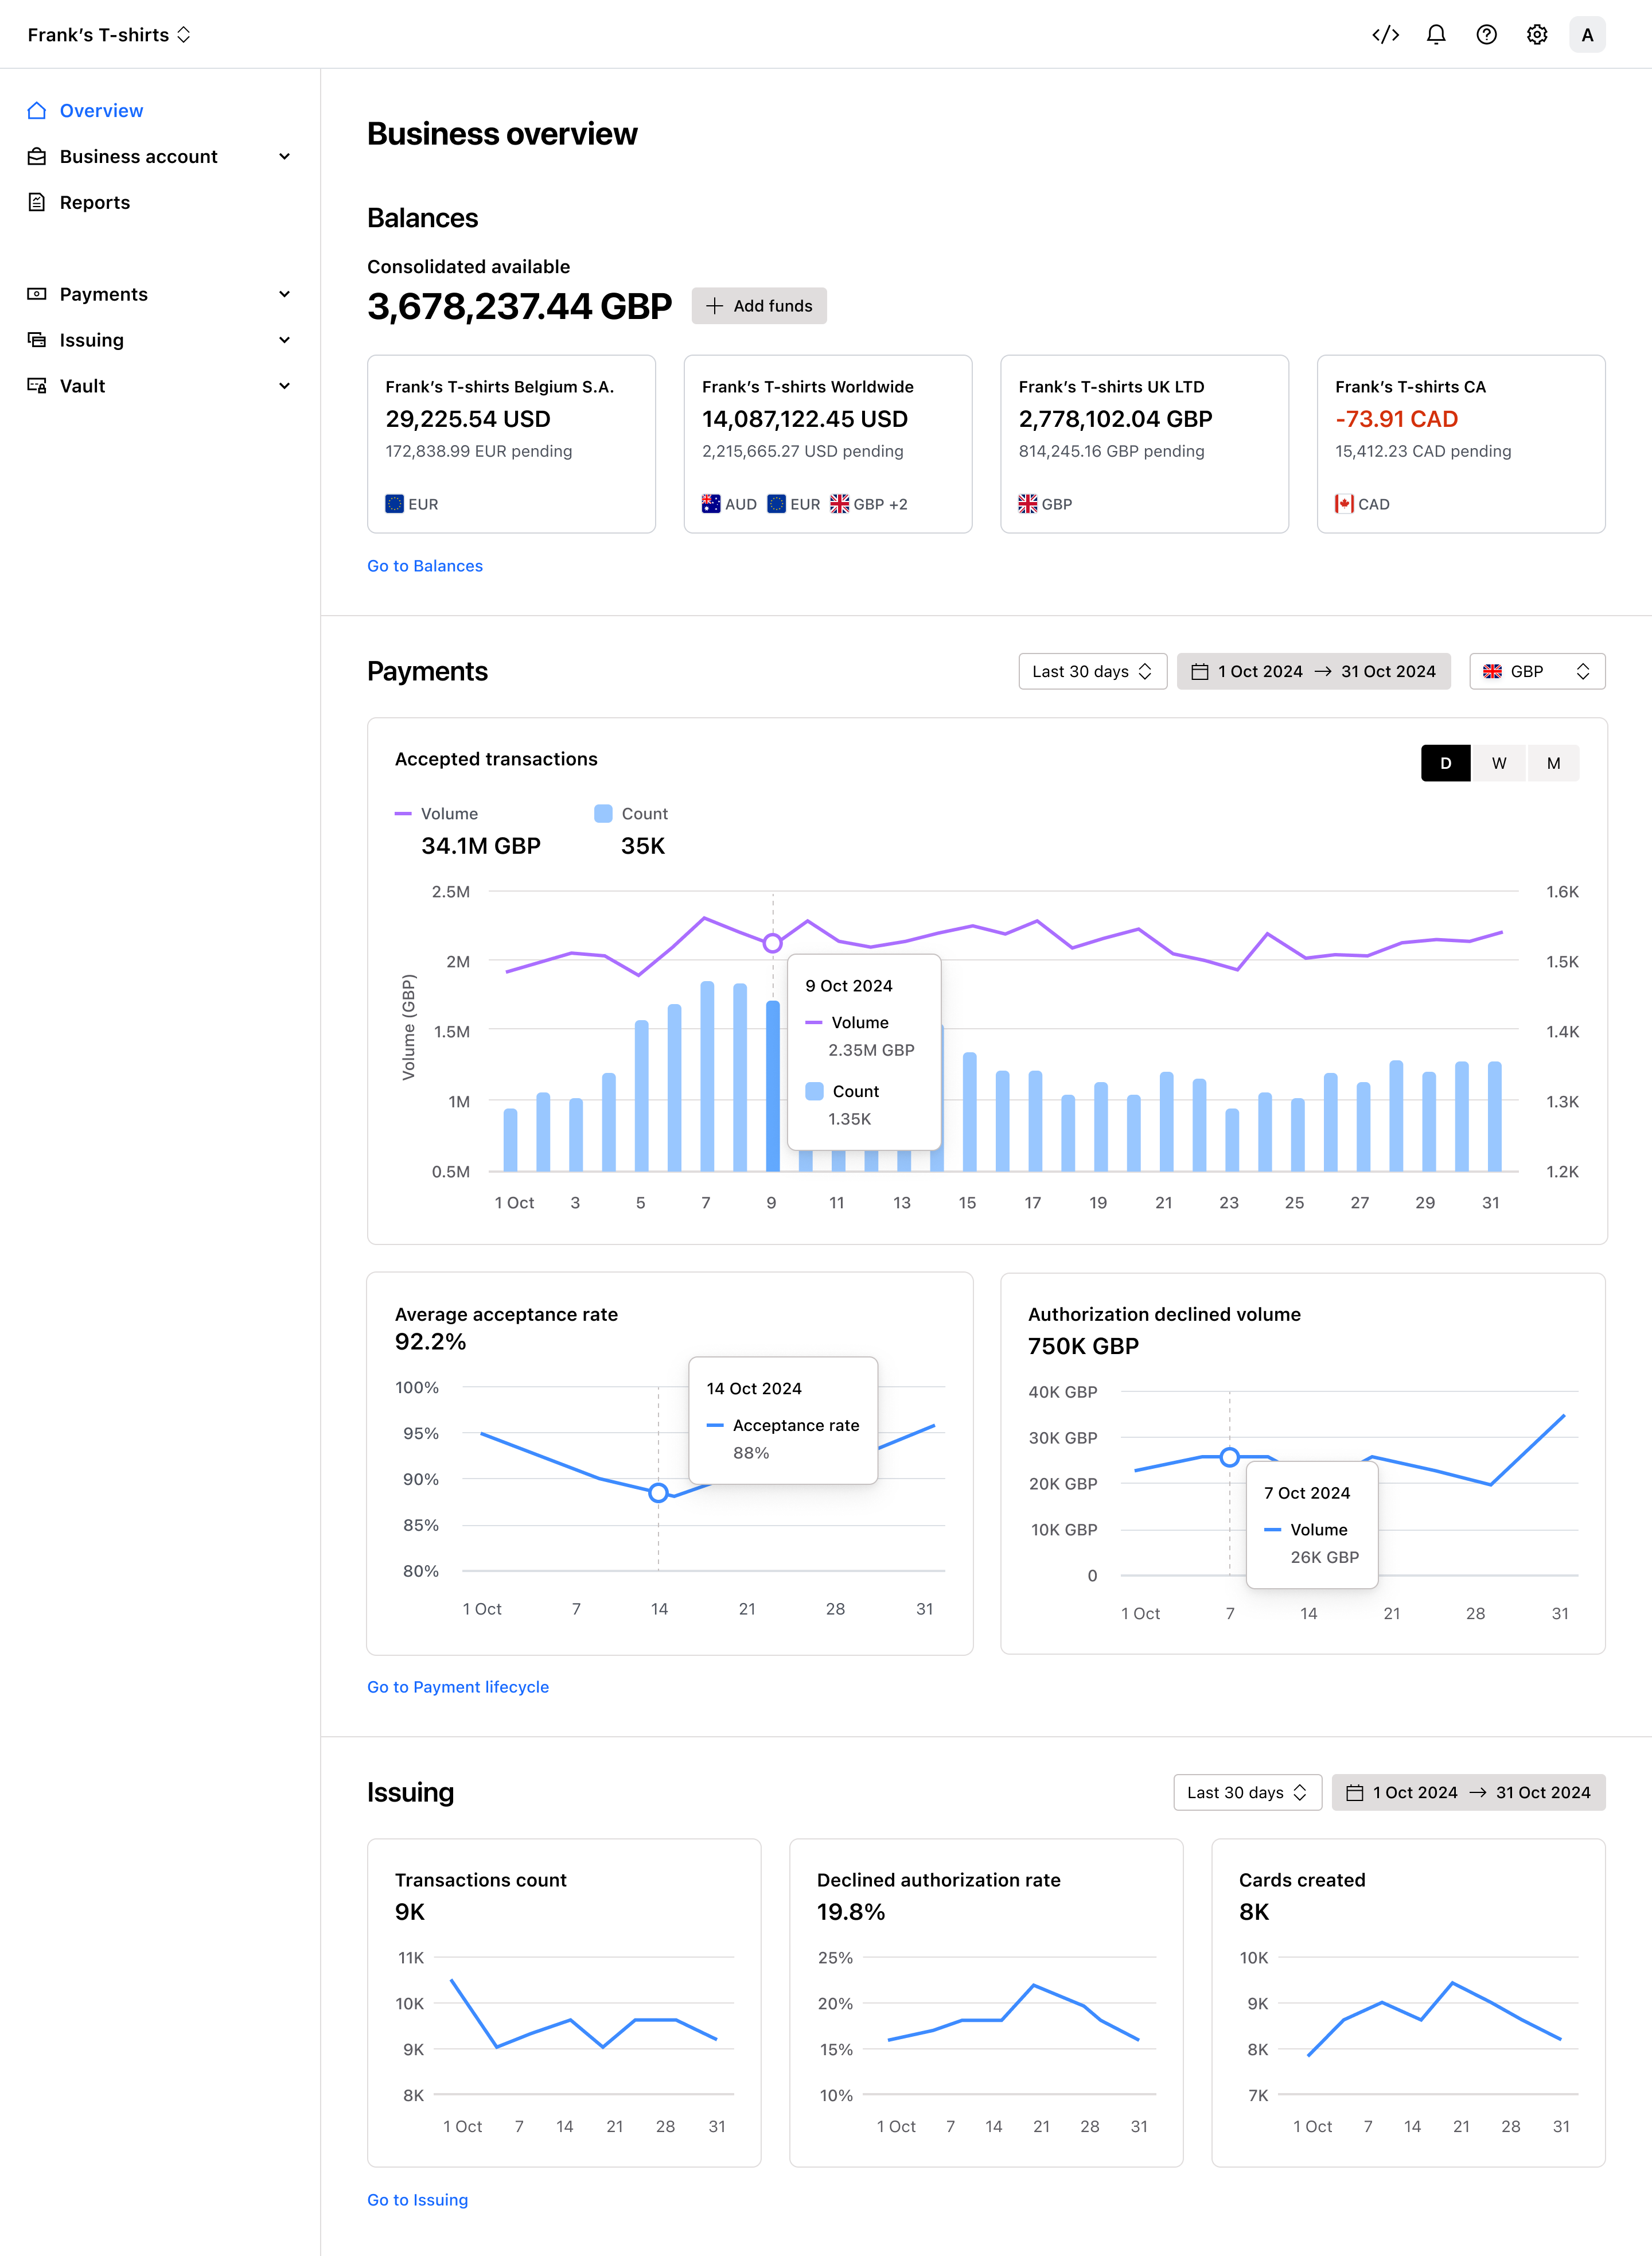Click the EUR flag in Belgium card

[394, 504]
